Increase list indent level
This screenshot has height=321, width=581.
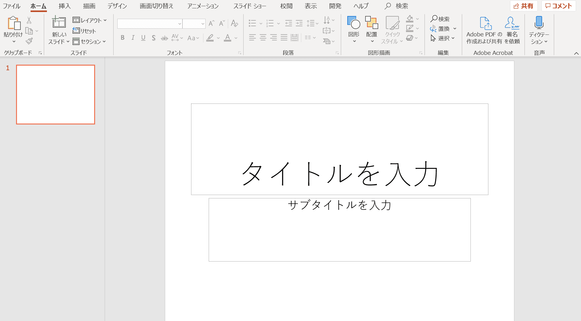click(299, 23)
